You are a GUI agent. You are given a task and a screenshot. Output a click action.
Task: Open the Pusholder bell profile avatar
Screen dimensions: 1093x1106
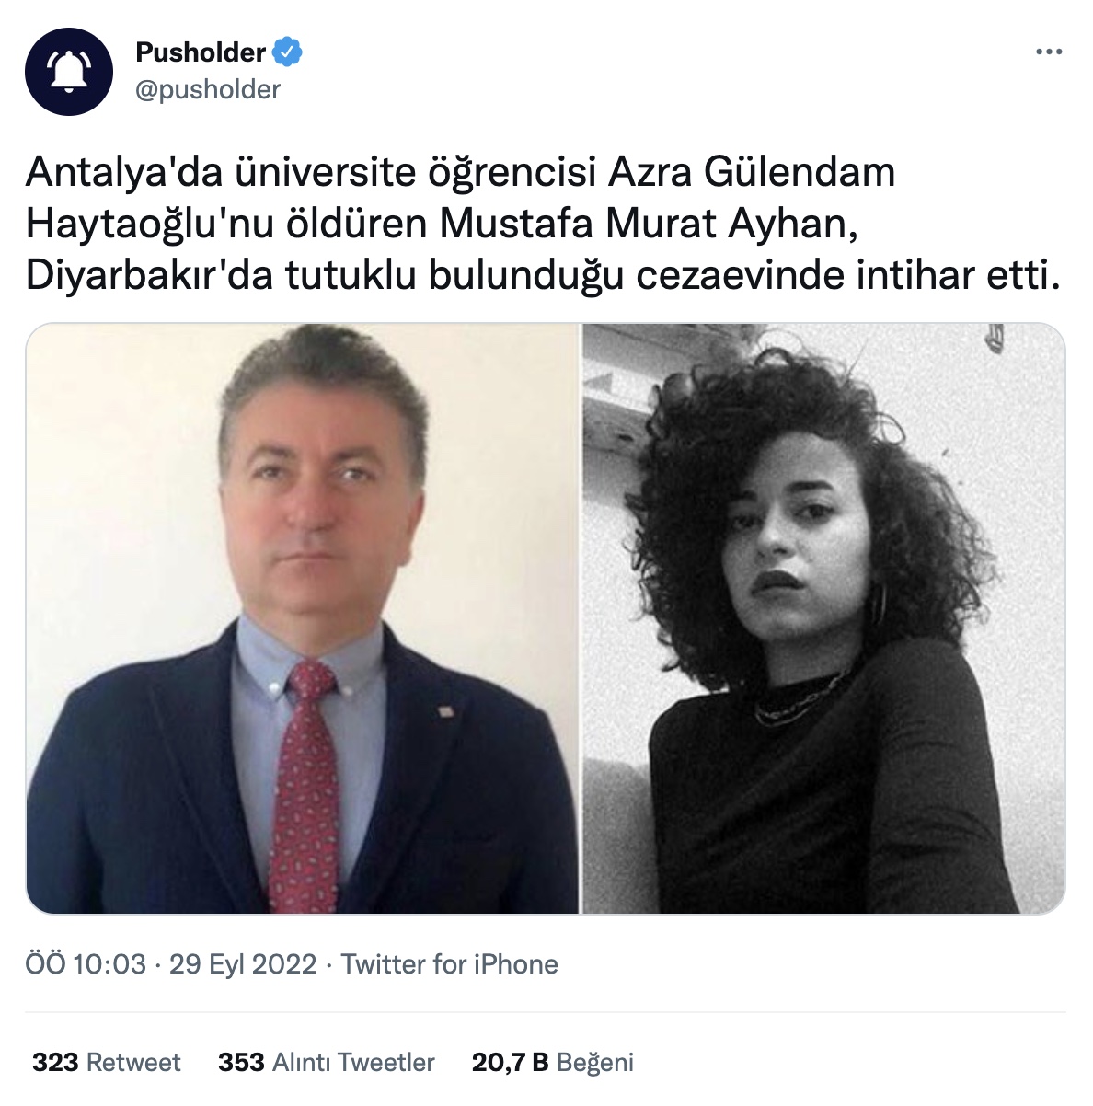pyautogui.click(x=69, y=72)
